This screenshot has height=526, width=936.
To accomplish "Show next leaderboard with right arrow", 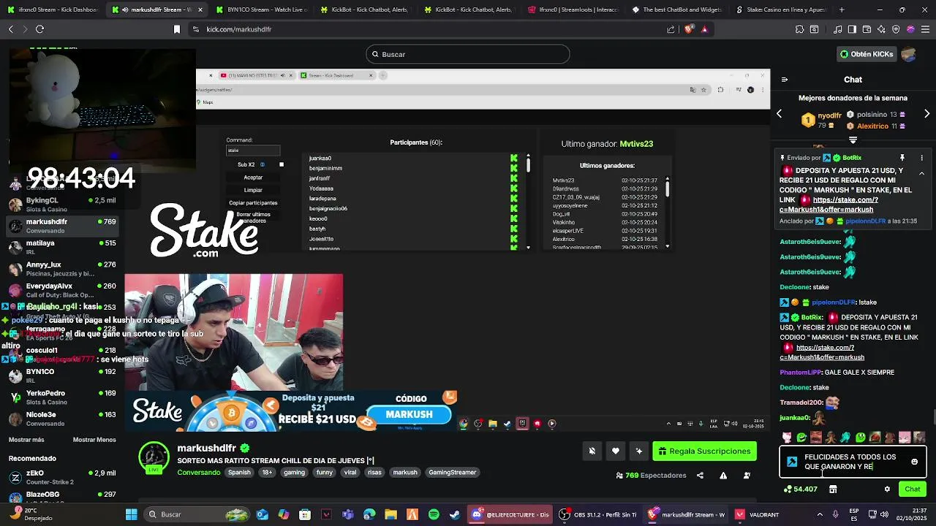I will click(x=927, y=114).
